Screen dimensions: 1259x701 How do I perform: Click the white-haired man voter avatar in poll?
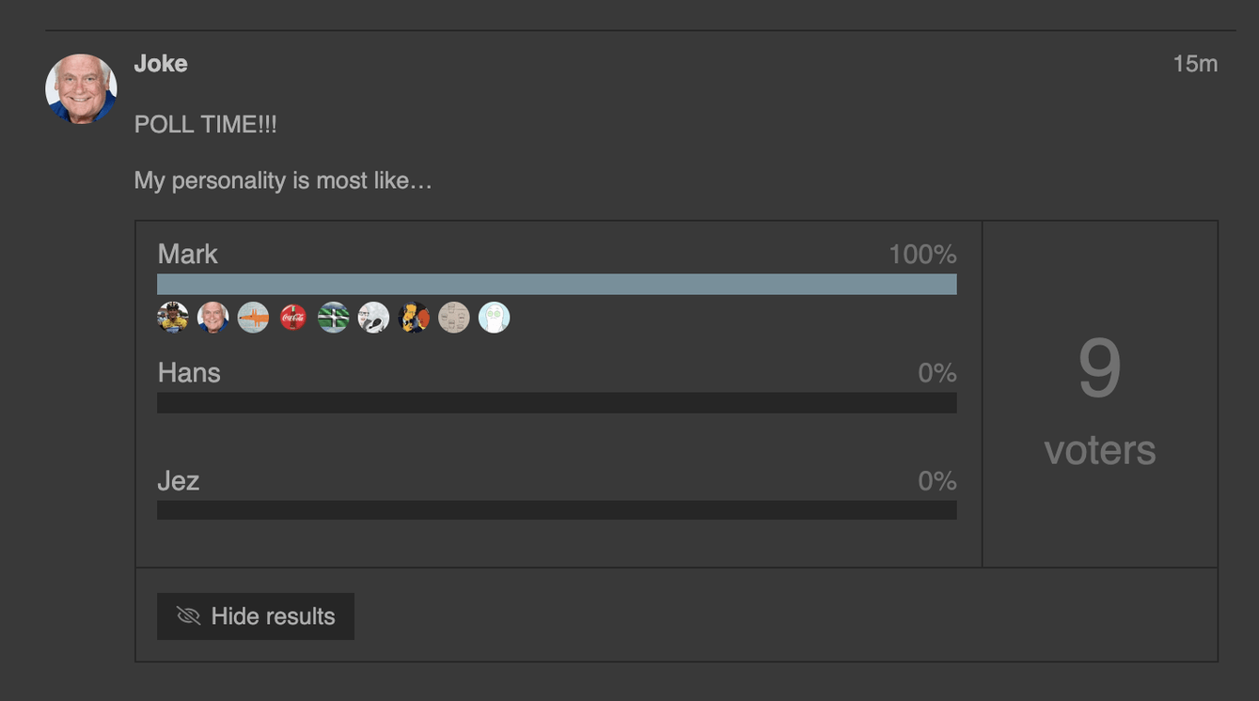pos(213,318)
